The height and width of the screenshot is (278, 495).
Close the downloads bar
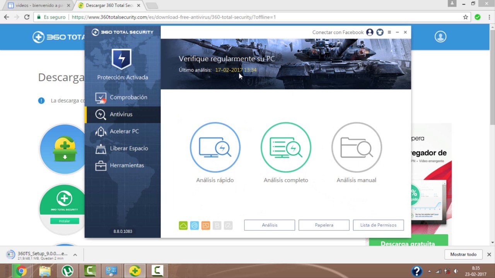pyautogui.click(x=489, y=254)
